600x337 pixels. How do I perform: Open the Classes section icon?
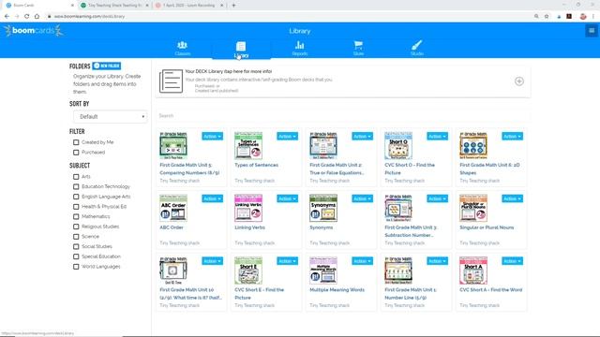pyautogui.click(x=183, y=46)
